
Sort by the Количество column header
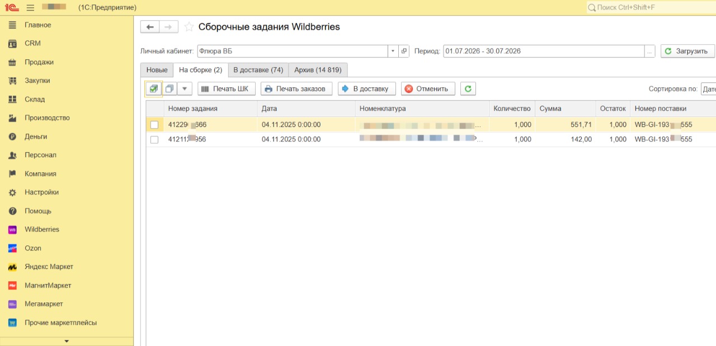click(512, 108)
